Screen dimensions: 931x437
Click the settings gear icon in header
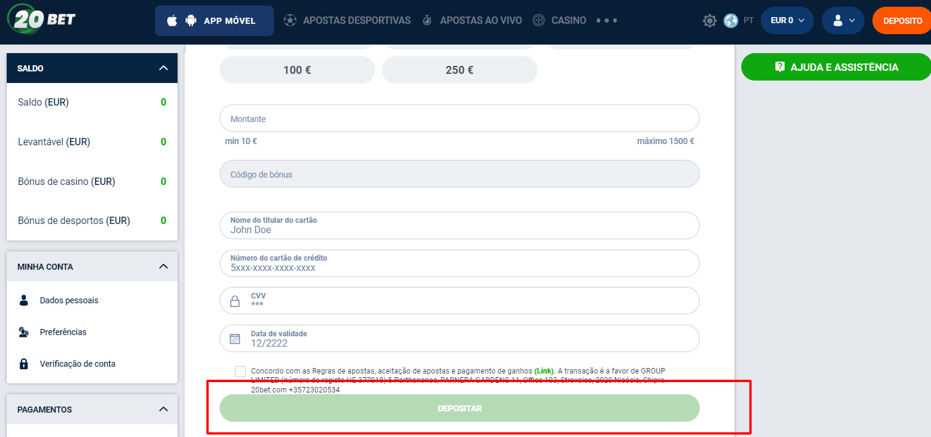coord(710,21)
